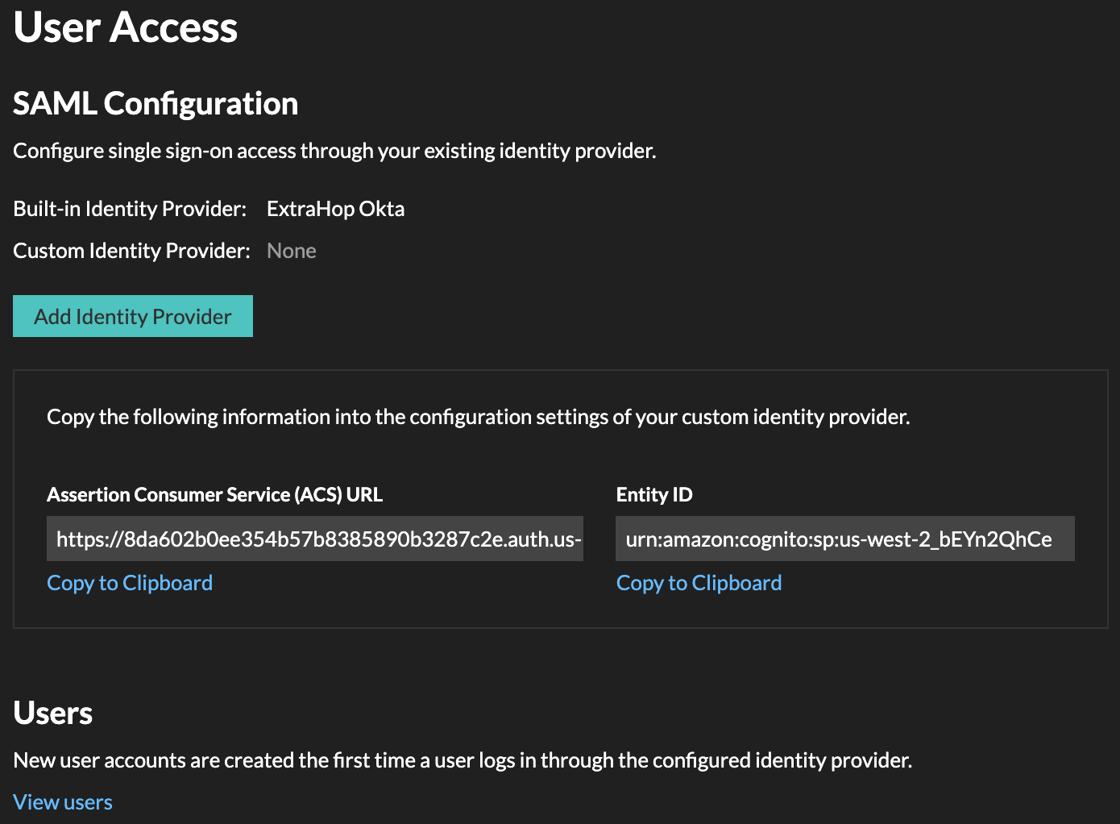
Task: Click the Custom Identity Provider None value
Action: tap(292, 251)
